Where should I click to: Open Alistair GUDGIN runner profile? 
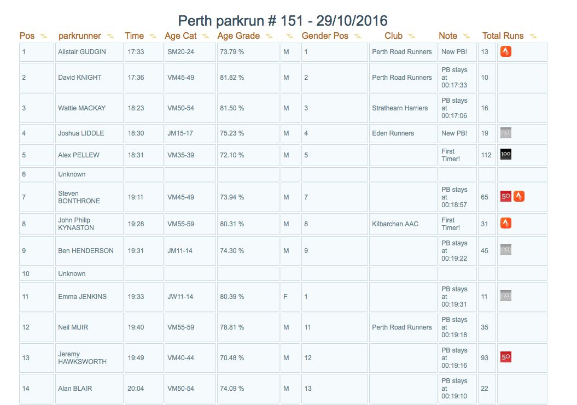pyautogui.click(x=81, y=52)
